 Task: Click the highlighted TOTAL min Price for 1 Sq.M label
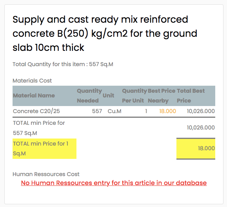tap(44, 149)
